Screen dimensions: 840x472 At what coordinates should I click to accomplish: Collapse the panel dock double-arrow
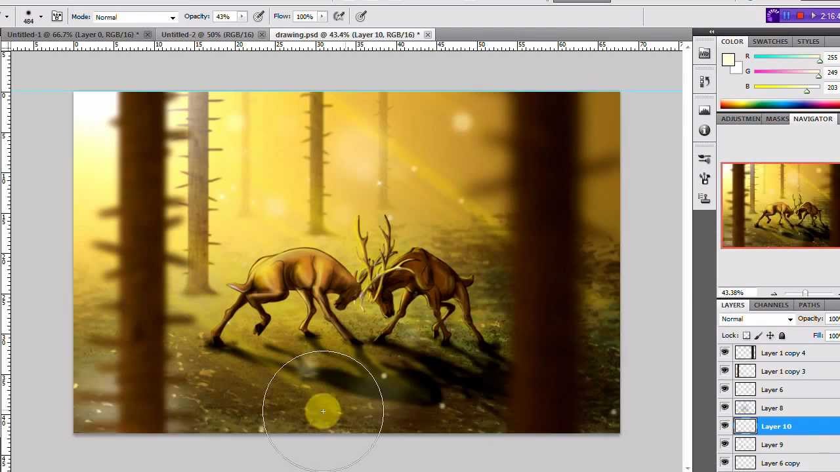[711, 31]
